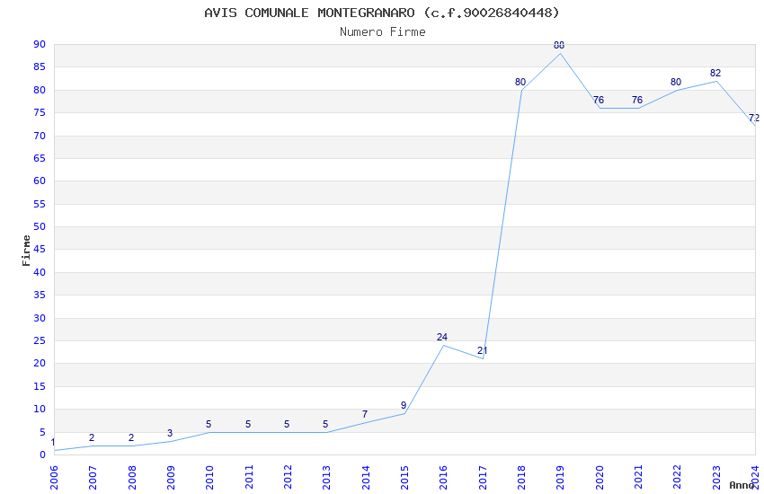This screenshot has width=764, height=494.
Task: Click the subtitle Numero Firme
Action: click(x=383, y=32)
